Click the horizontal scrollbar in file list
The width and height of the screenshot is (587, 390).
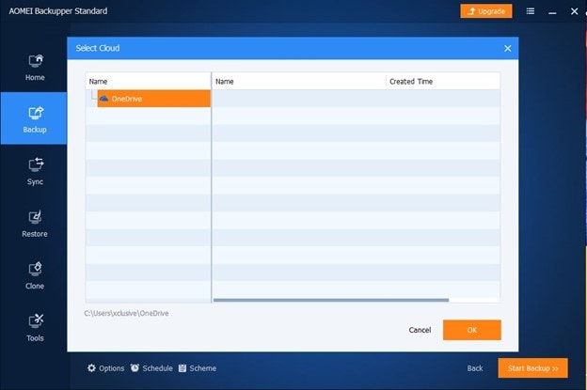click(331, 300)
